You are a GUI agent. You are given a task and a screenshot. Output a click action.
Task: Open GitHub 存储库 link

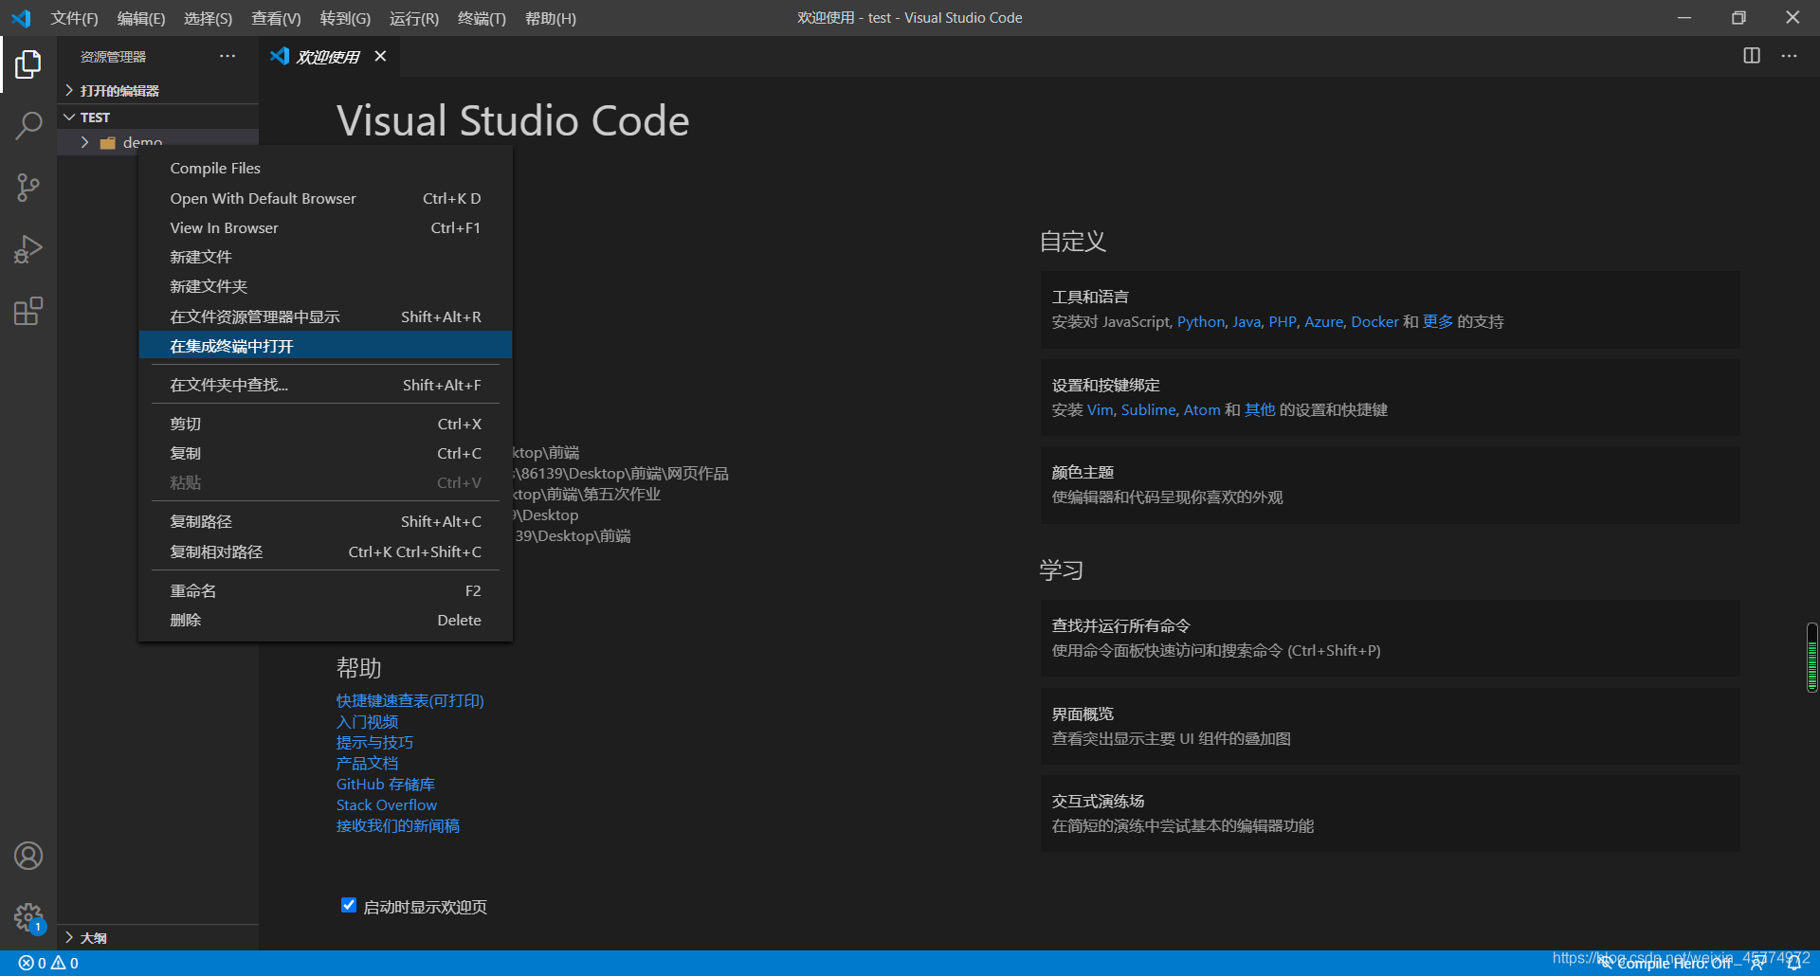point(385,784)
